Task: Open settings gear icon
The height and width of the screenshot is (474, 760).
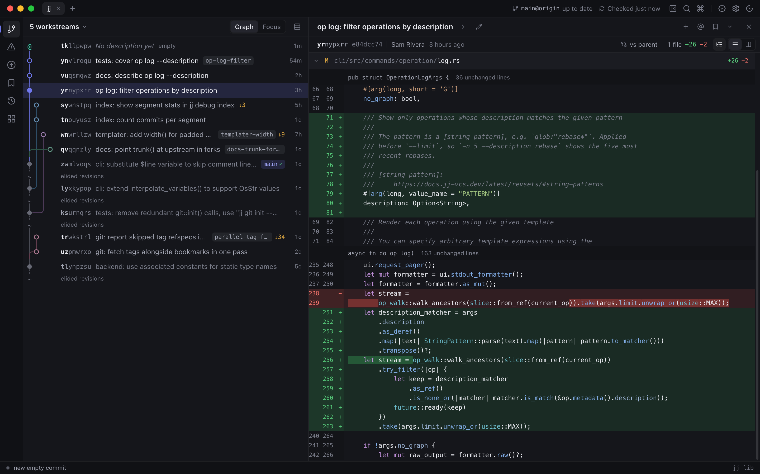Action: point(736,9)
